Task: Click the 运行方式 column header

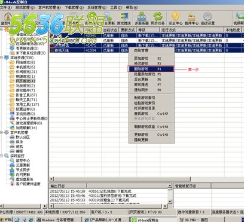Action: point(192,30)
